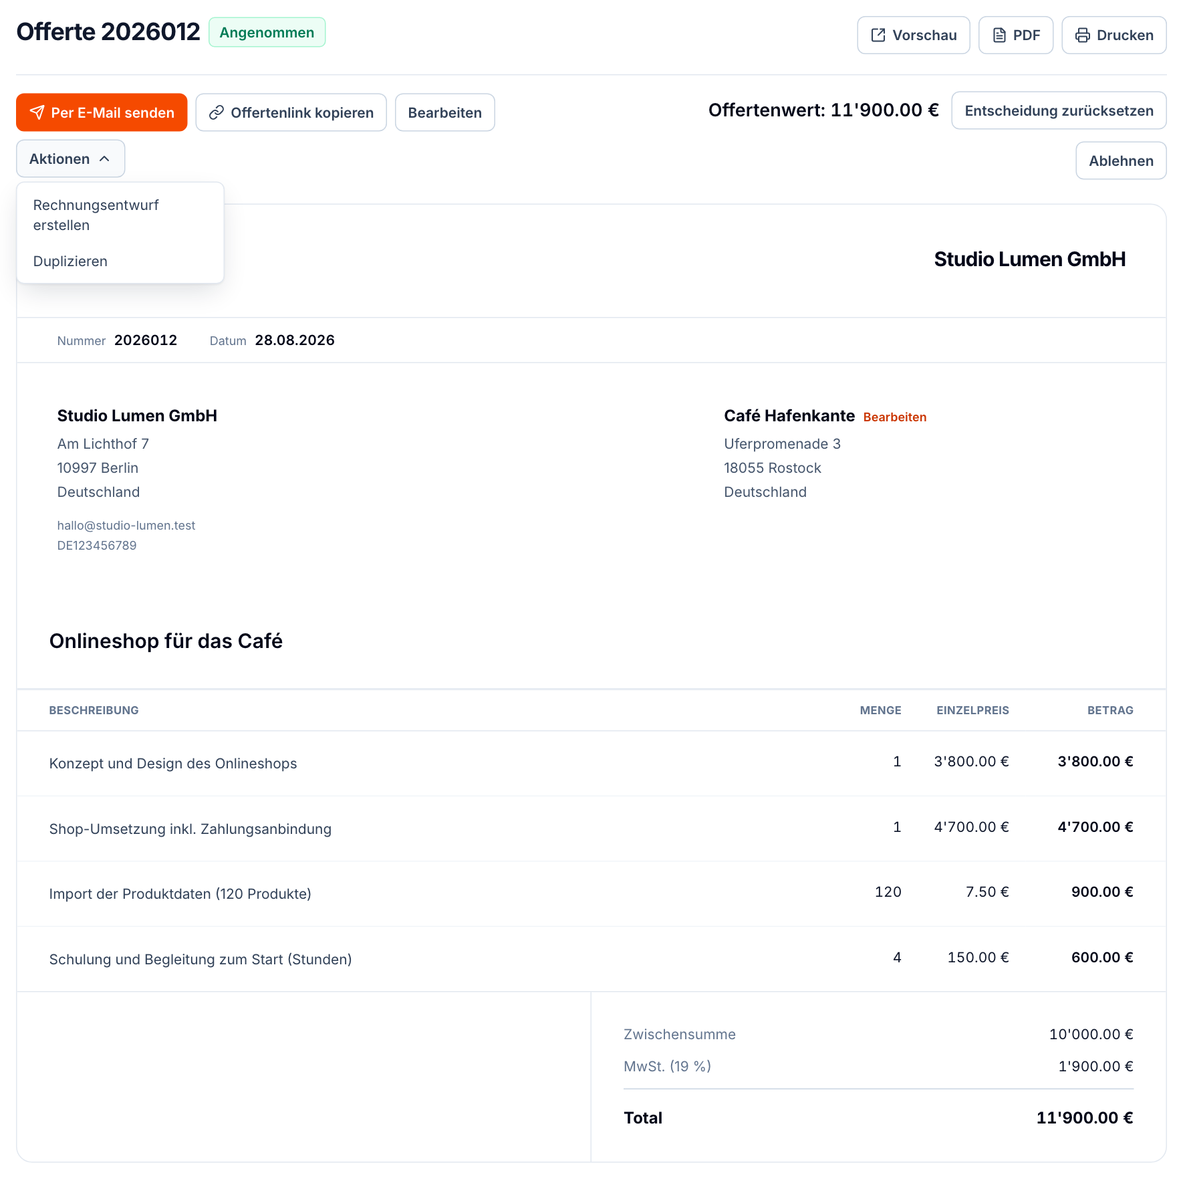Viewport: 1183px width, 1179px height.
Task: Choose Duplizieren in the Aktionen menu
Action: click(x=120, y=261)
